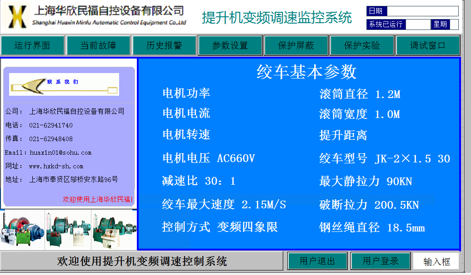This screenshot has height=275, width=471.
Task: Click the 系统已运行 runtime value field
Action: click(418, 25)
